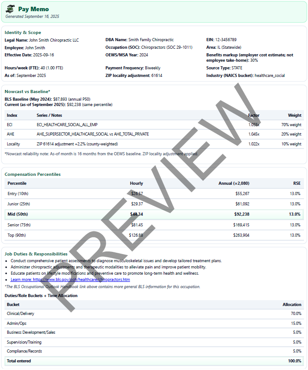
Task: Select the OEWS/MSA Year 2024 value
Action: click(x=143, y=55)
